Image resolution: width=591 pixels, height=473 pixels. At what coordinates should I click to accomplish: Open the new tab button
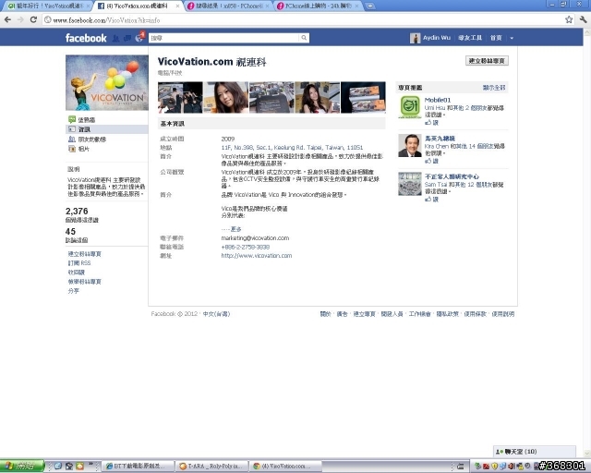[x=370, y=6]
